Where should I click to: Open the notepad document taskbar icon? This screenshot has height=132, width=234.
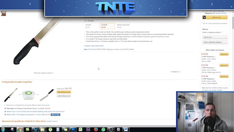(58, 130)
